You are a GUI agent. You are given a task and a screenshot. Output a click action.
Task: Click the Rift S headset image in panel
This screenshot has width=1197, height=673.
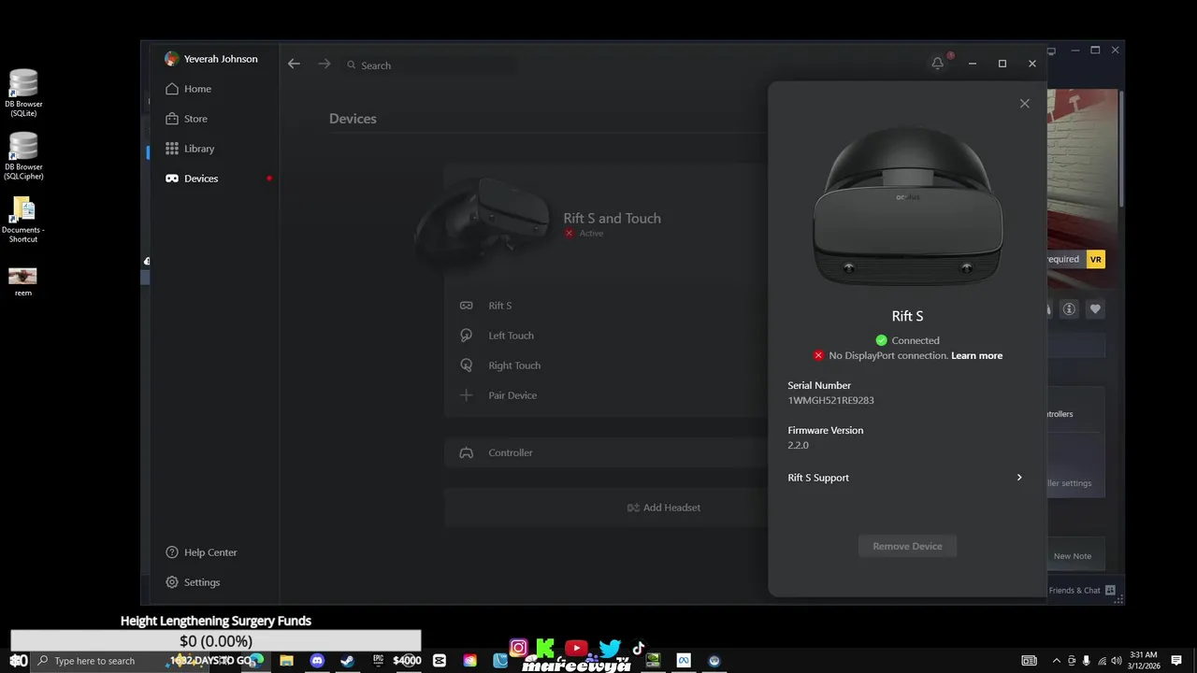click(907, 206)
